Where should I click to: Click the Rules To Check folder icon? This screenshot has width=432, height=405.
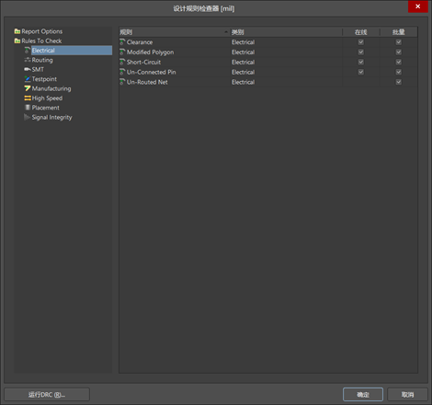click(x=17, y=40)
